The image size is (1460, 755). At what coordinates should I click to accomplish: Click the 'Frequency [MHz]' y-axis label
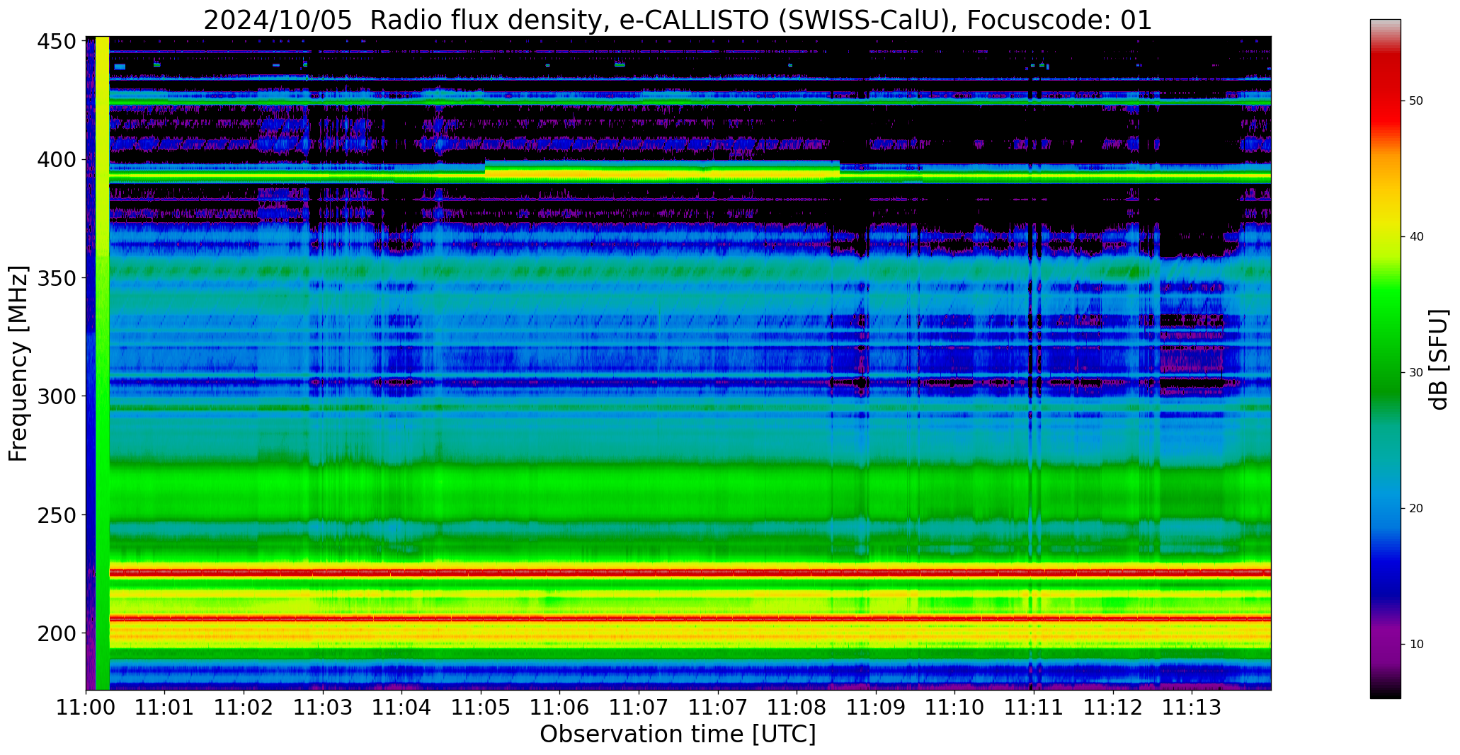pos(18,363)
